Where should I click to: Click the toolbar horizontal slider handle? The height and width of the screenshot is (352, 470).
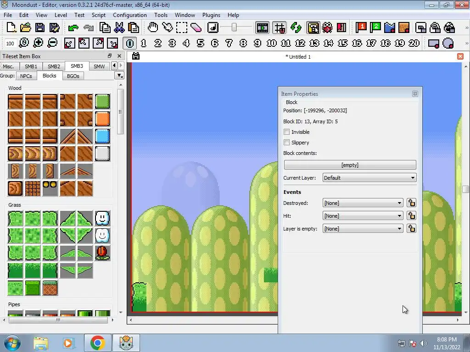click(x=234, y=27)
